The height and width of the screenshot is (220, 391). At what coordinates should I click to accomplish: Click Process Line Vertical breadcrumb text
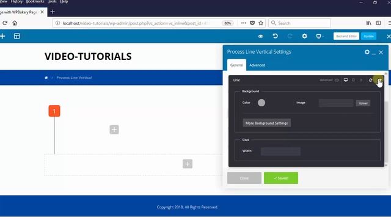click(x=74, y=78)
